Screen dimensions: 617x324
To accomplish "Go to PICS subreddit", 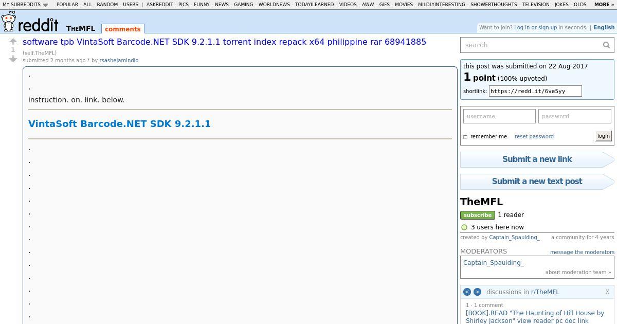I will pyautogui.click(x=184, y=5).
